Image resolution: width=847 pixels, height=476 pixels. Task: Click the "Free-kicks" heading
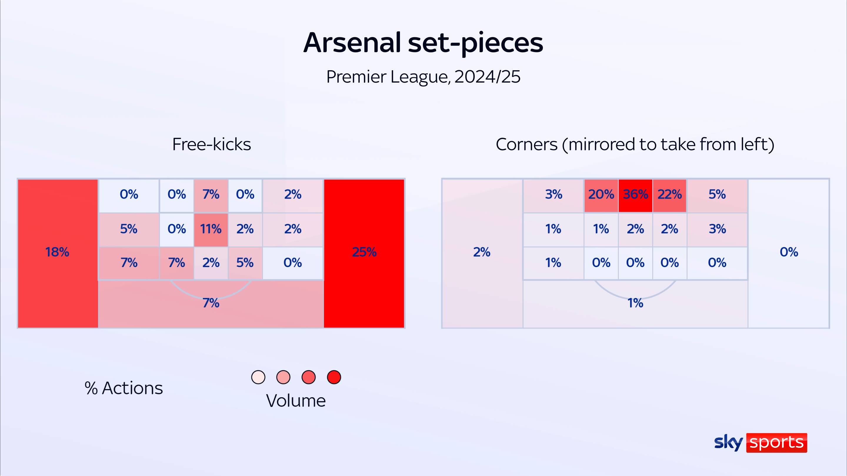211,144
